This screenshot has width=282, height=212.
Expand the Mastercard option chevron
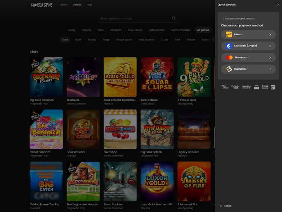270,58
